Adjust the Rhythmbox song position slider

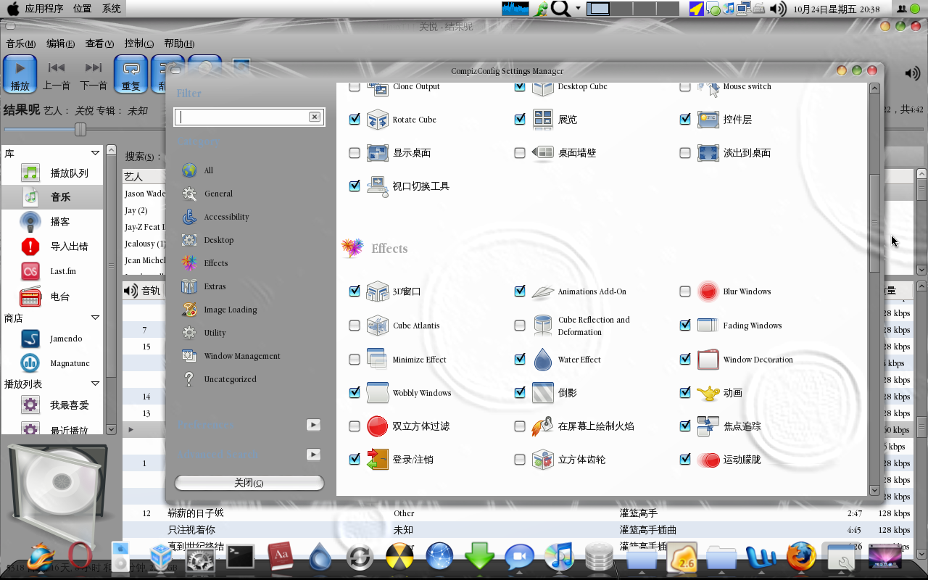pyautogui.click(x=80, y=129)
